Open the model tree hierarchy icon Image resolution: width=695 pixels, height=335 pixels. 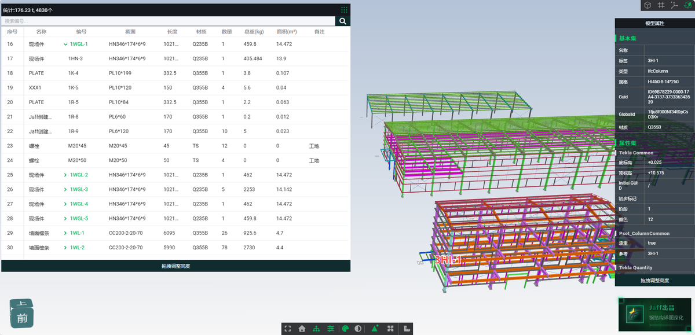(316, 329)
